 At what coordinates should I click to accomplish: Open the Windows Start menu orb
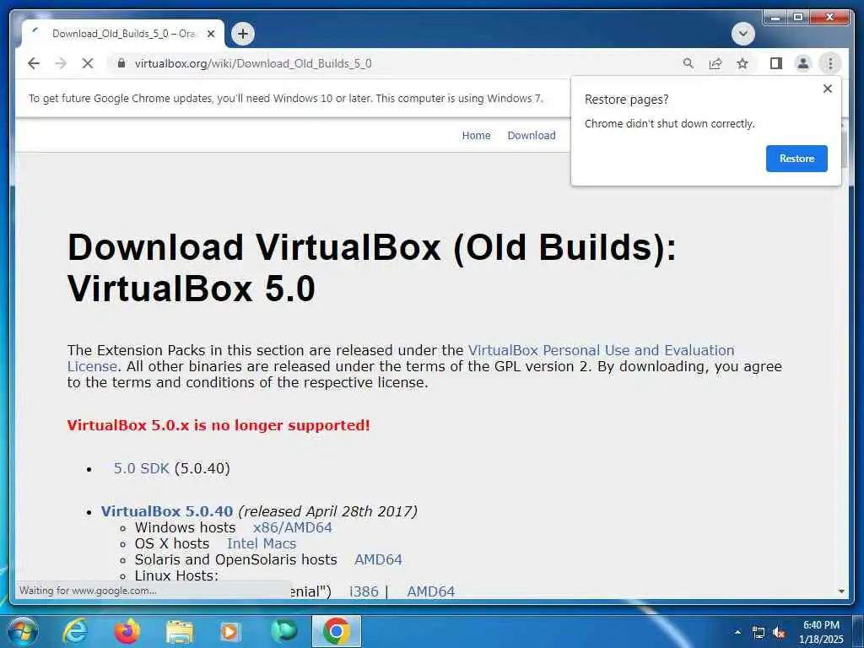pos(23,631)
